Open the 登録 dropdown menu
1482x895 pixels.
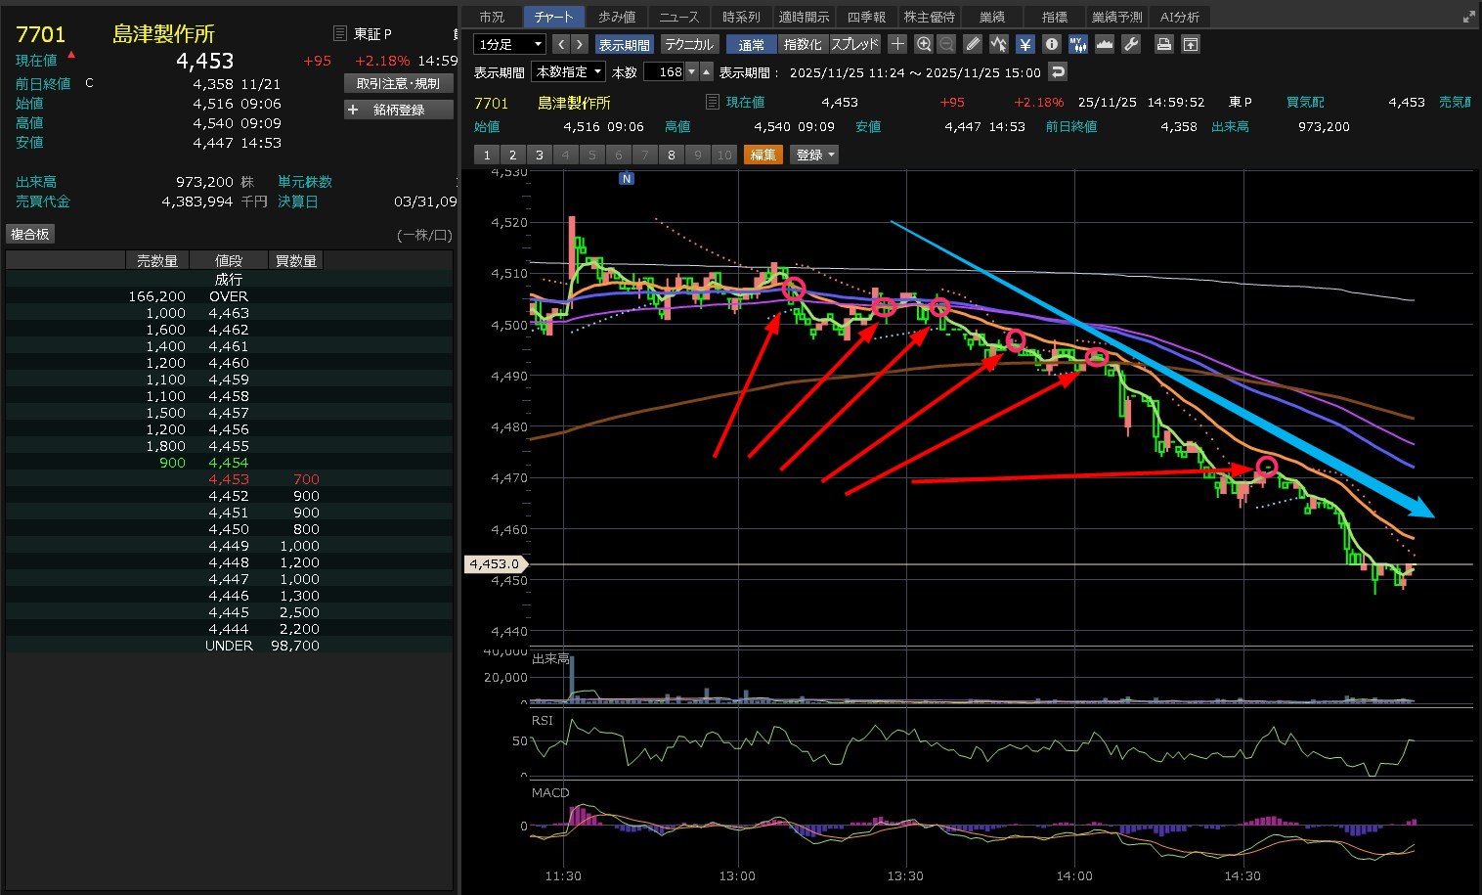(814, 155)
